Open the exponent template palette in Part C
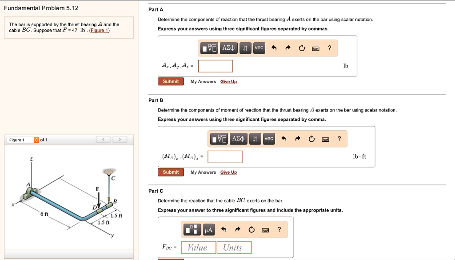455x260 pixels. click(192, 229)
